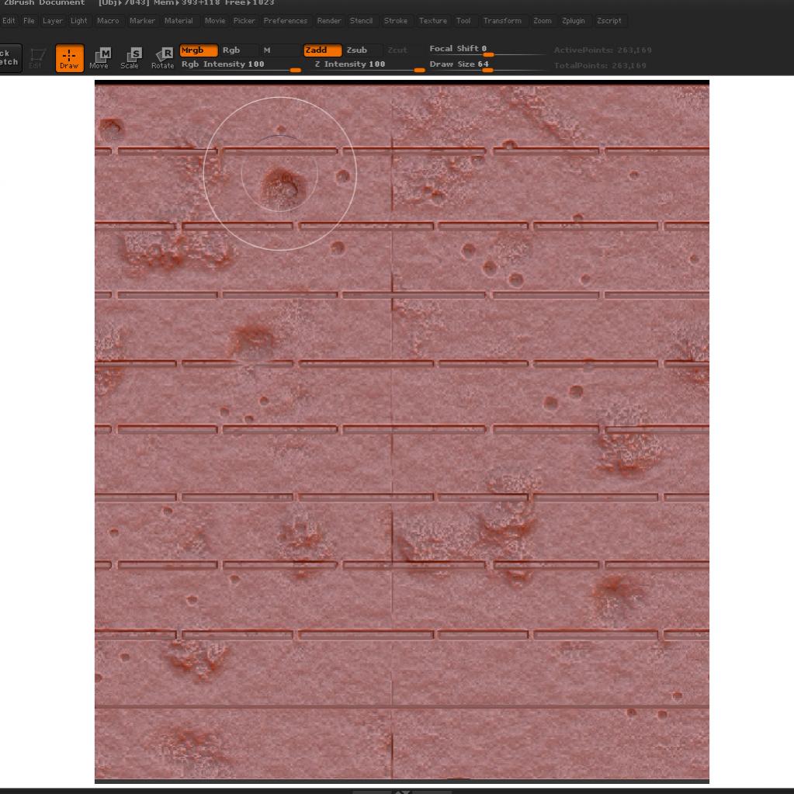The width and height of the screenshot is (794, 794).
Task: Open the Stroke palette
Action: tap(396, 21)
